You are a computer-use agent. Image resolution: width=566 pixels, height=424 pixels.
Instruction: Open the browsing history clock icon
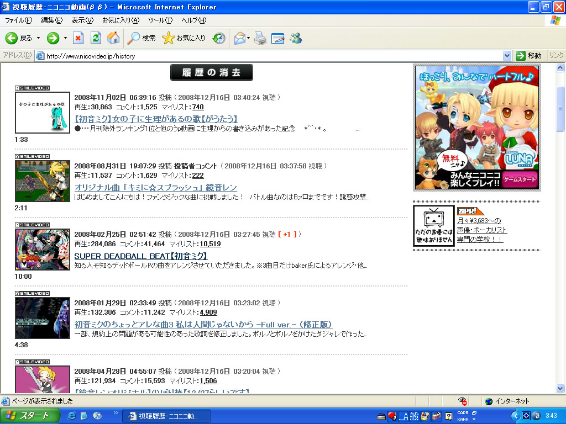[x=219, y=38]
